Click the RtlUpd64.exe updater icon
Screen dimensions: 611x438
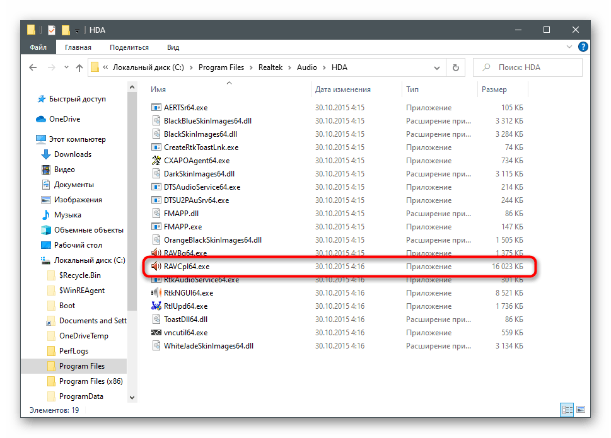pyautogui.click(x=157, y=306)
